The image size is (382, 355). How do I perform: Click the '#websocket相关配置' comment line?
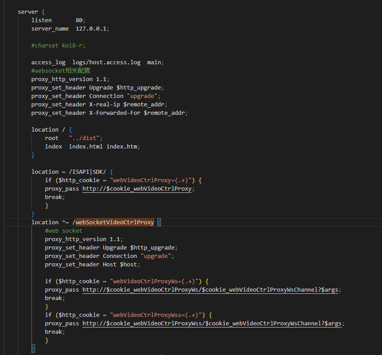click(x=61, y=71)
